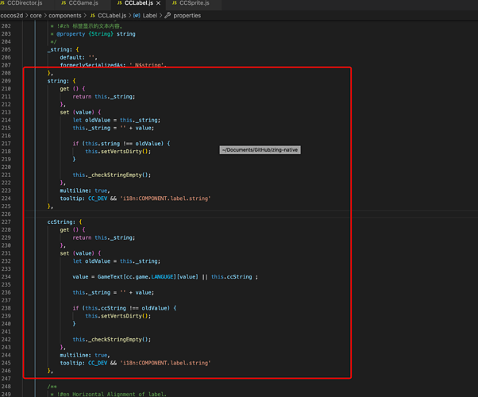
Task: Click 'set (value) {' on line 213
Action: (x=80, y=112)
